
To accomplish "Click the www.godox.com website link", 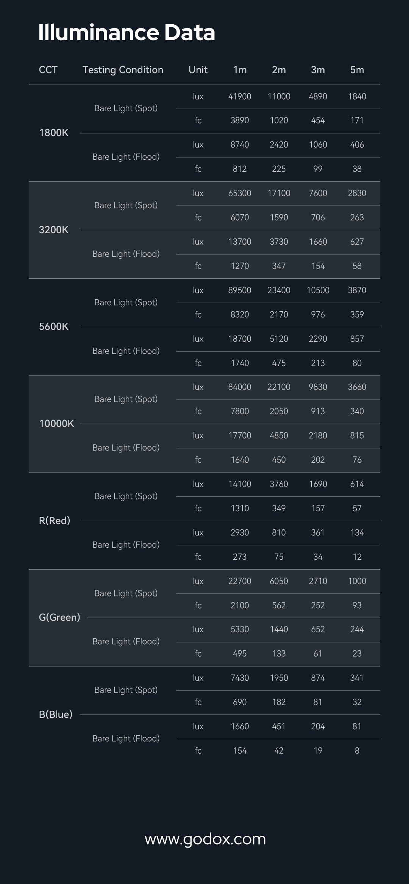I will [205, 839].
